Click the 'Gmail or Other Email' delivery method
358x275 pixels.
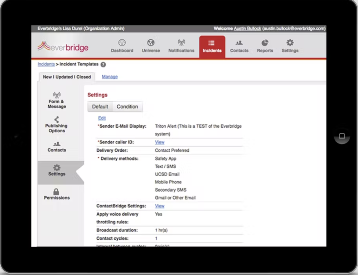[175, 198]
